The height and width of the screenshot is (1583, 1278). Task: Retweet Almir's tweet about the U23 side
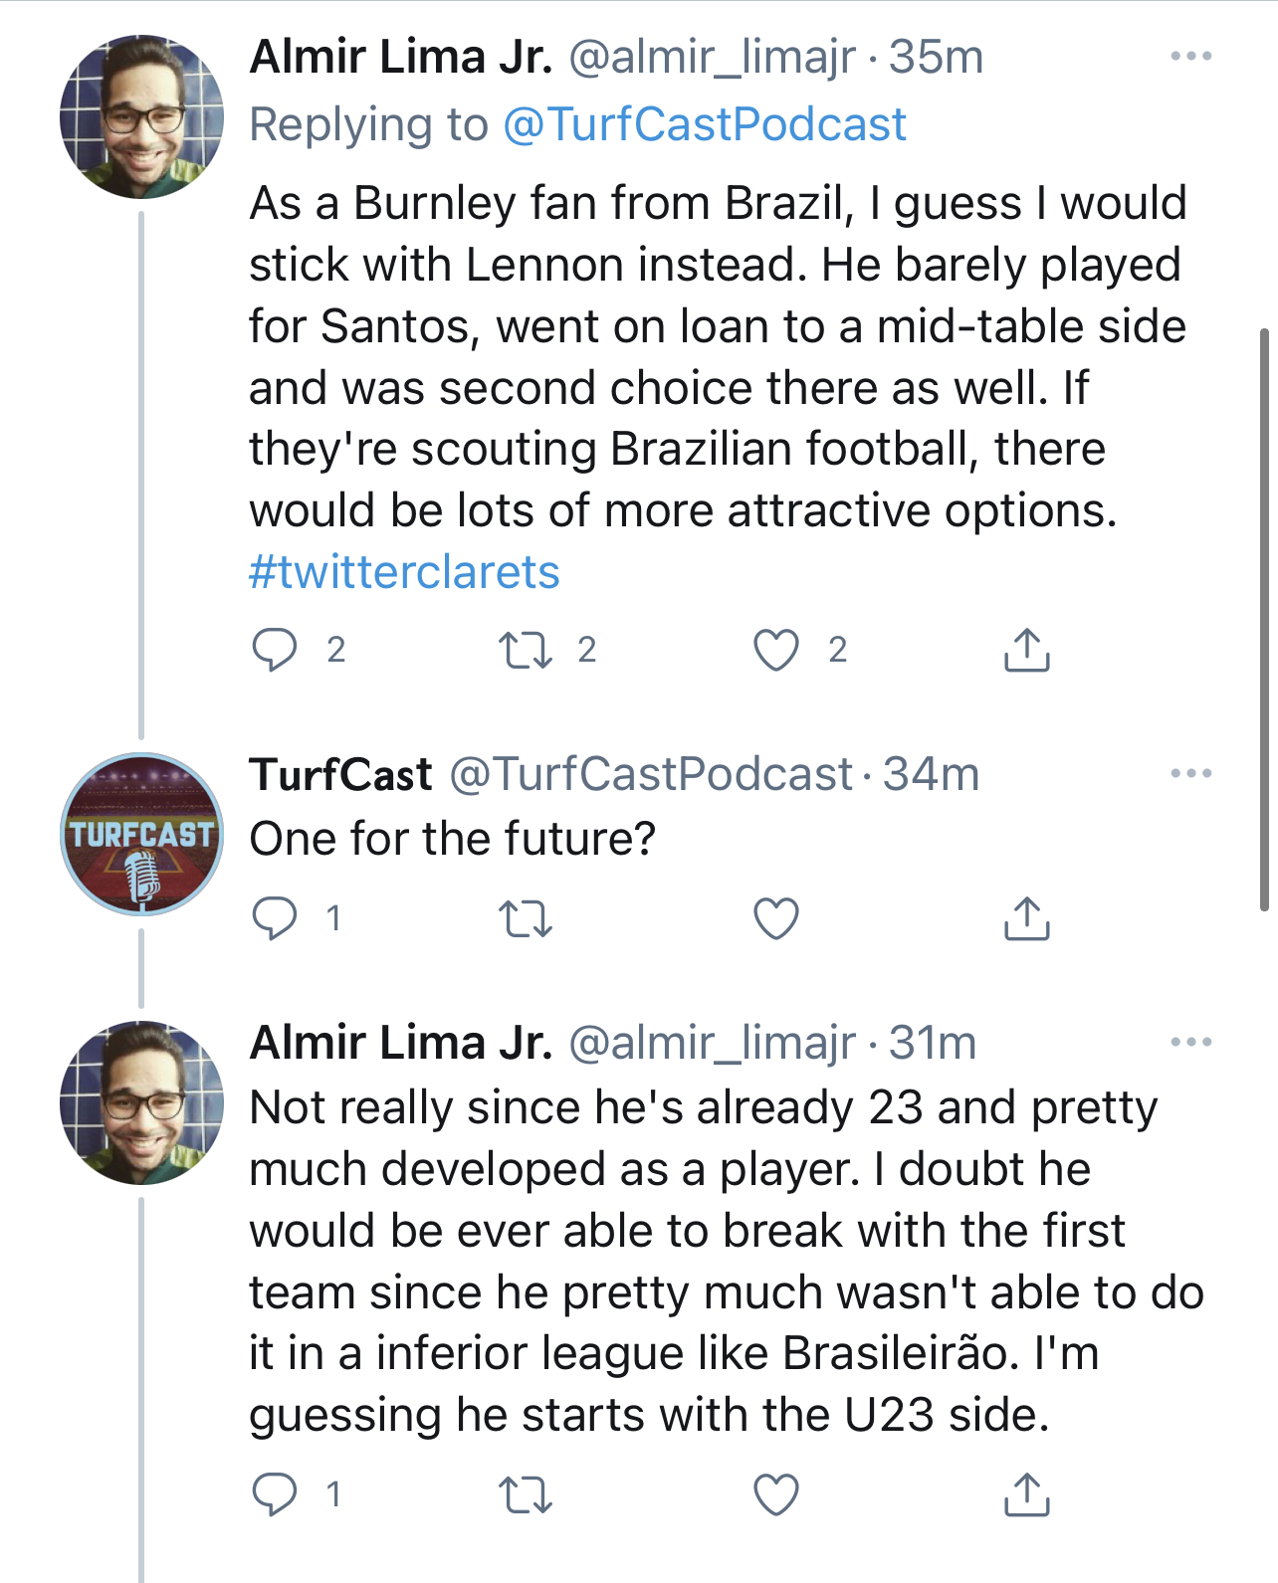tap(525, 1494)
